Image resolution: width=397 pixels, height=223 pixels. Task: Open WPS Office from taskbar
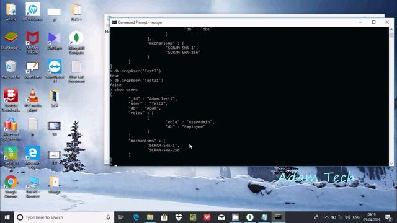[207, 217]
